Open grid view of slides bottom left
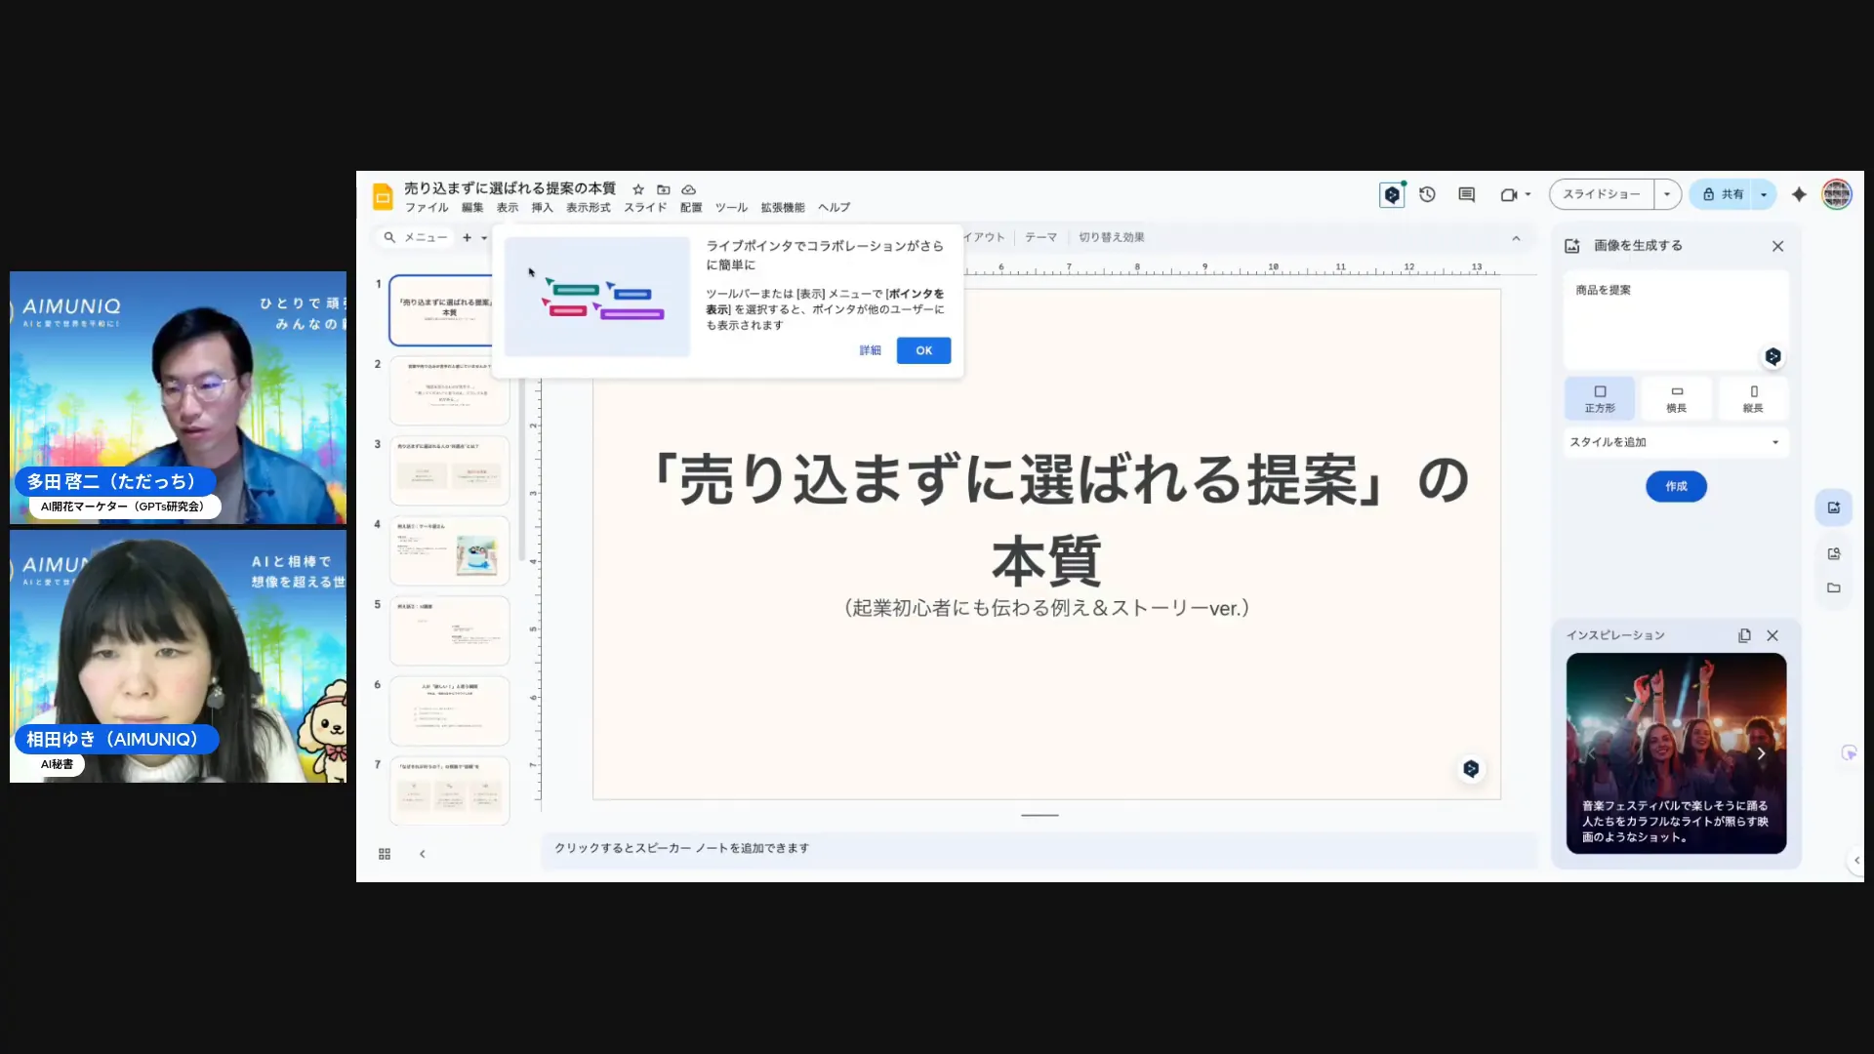 (x=385, y=853)
